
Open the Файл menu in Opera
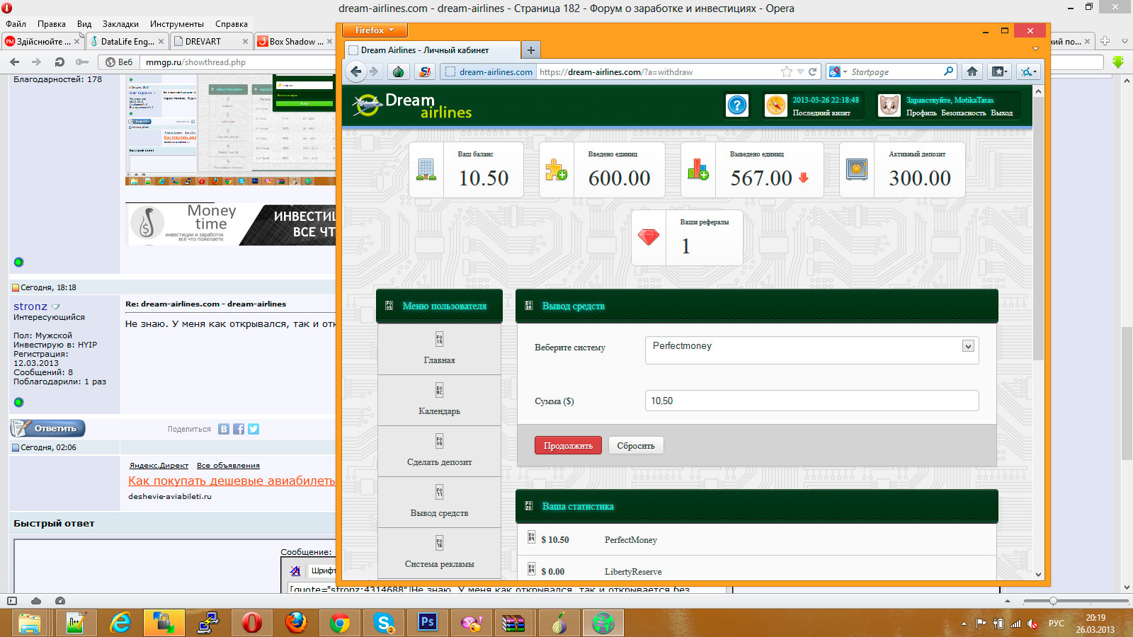16,23
